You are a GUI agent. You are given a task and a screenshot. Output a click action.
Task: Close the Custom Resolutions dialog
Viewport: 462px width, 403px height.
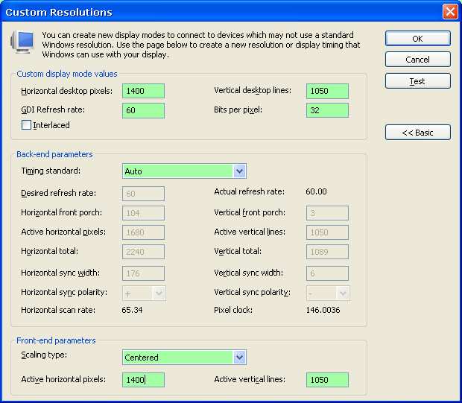(x=450, y=12)
